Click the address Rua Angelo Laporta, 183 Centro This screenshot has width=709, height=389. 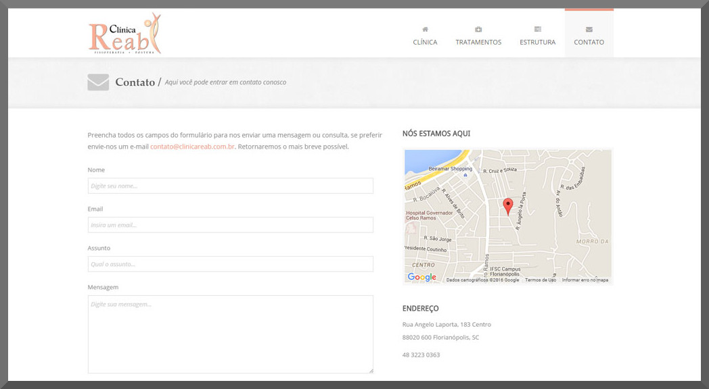point(447,324)
